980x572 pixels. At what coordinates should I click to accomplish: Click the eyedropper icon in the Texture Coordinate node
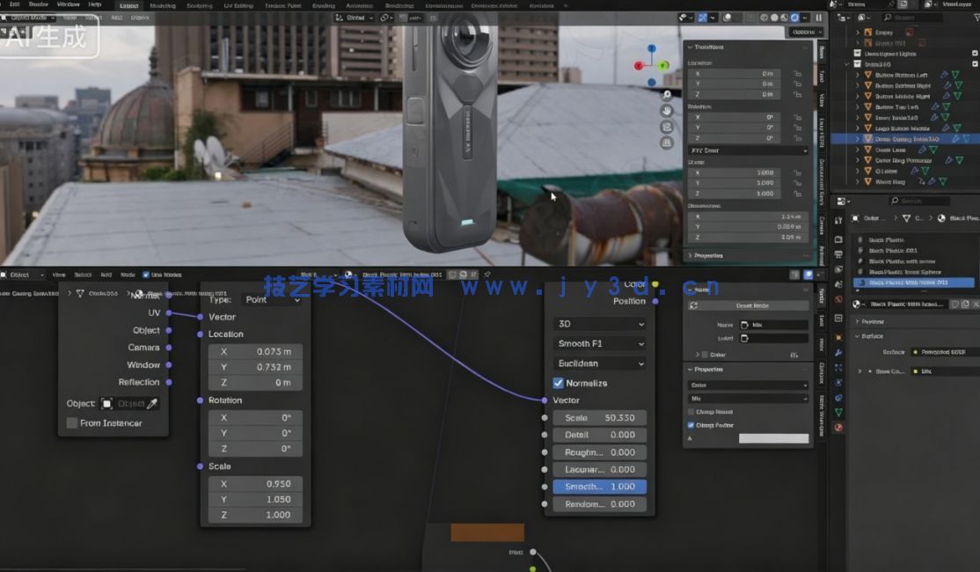pyautogui.click(x=152, y=404)
